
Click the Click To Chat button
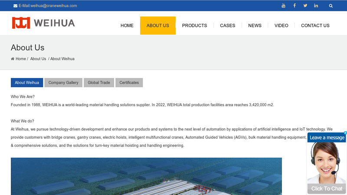click(327, 188)
